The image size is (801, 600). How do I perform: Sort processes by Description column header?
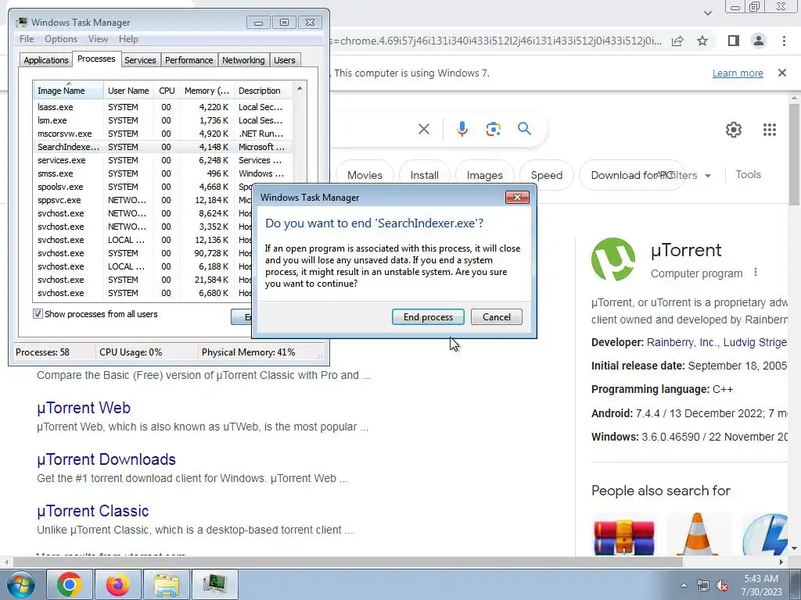click(263, 91)
